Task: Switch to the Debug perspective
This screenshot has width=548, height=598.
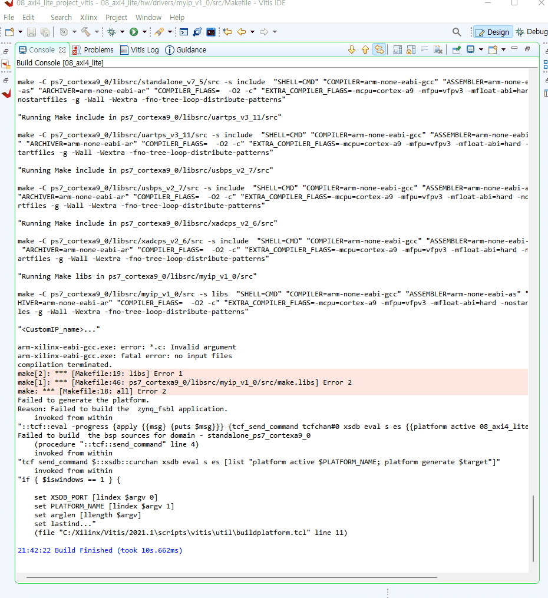Action: [x=532, y=32]
